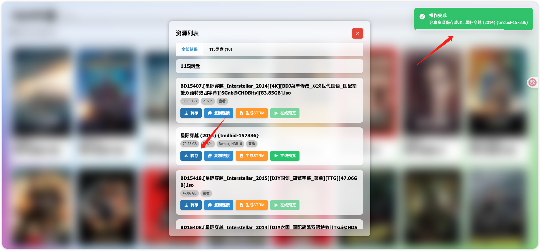Click 查看 tag on the BD15407 resource
Viewport: 540px width, 251px height.
point(222,101)
